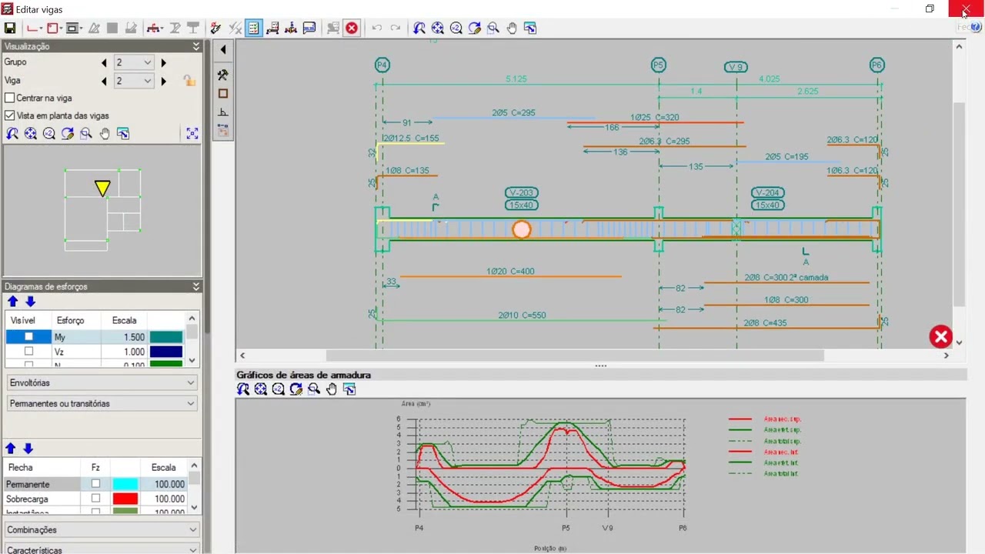Click the red X cancel icon in the top toolbar
985x554 pixels.
click(352, 28)
